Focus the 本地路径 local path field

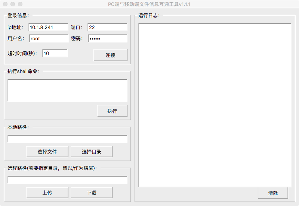[67, 139]
